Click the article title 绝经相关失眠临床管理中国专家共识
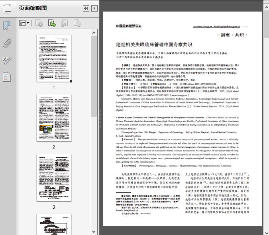 pyautogui.click(x=154, y=45)
